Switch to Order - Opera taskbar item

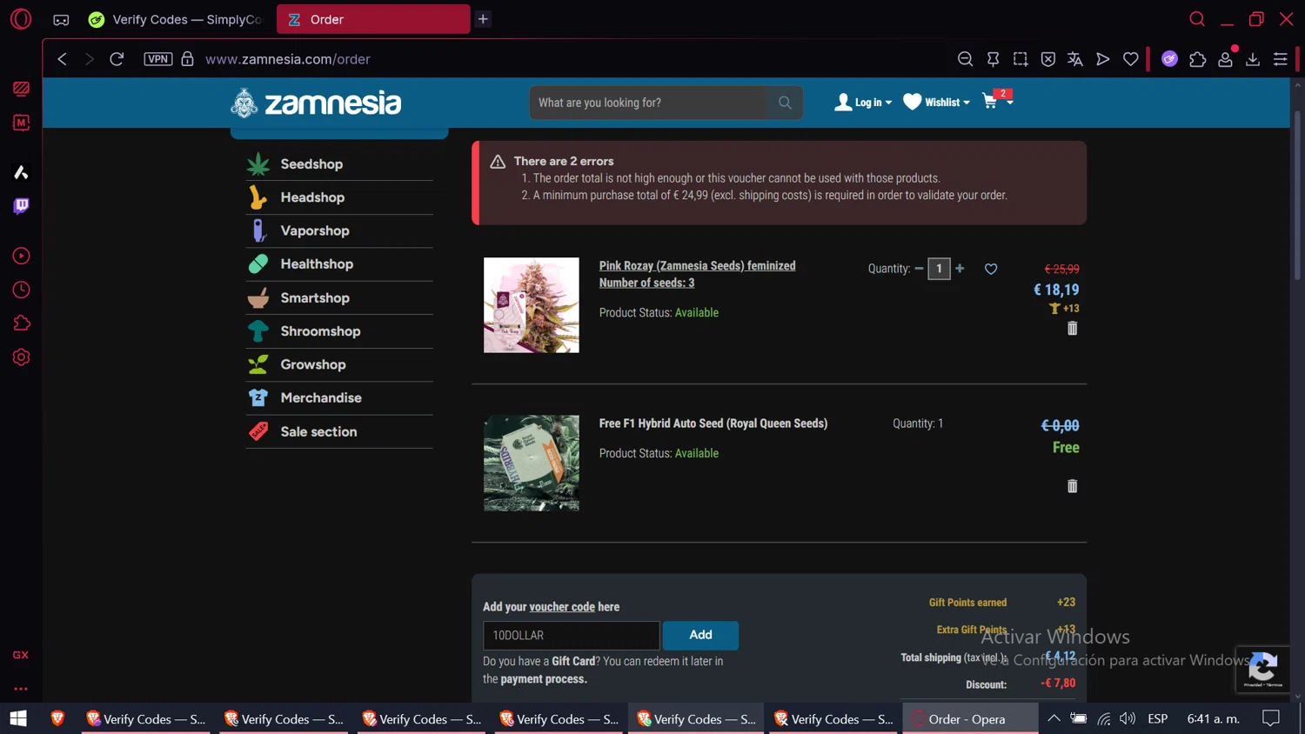pos(970,718)
